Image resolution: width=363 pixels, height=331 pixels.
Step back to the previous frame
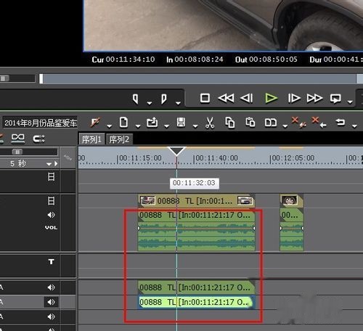click(247, 98)
